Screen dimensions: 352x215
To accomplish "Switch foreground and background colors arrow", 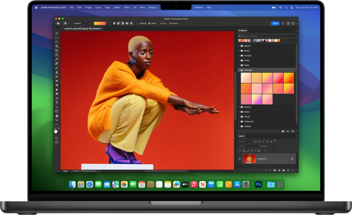I will 58,128.
